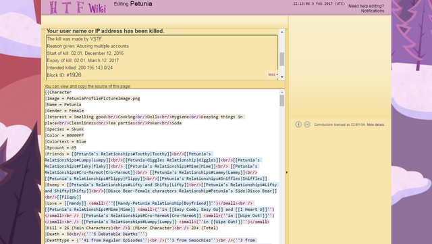Open 'Need help editing?' link
The height and width of the screenshot is (244, 432).
[366, 6]
